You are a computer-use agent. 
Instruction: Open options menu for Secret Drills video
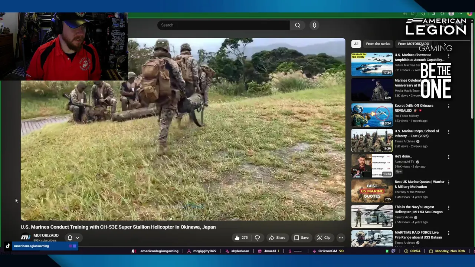[x=449, y=106]
